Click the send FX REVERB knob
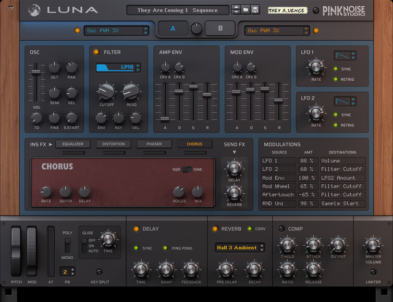Screen dimensions: 393x302 click(x=235, y=193)
